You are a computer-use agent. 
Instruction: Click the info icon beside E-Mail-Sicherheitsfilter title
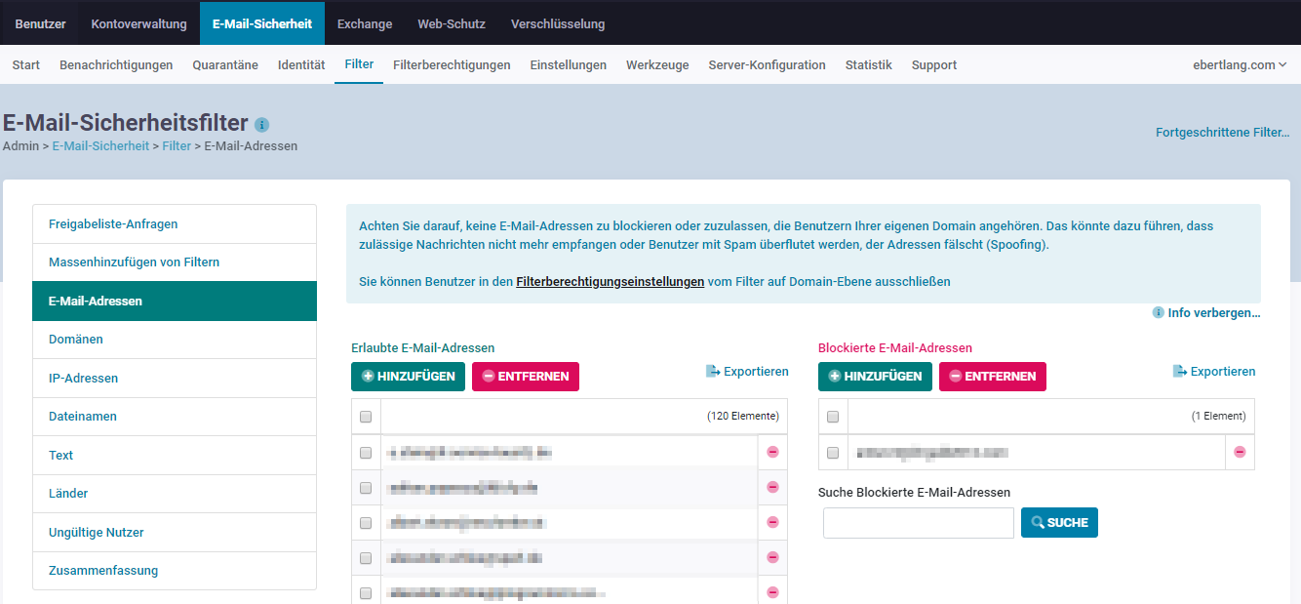(261, 125)
